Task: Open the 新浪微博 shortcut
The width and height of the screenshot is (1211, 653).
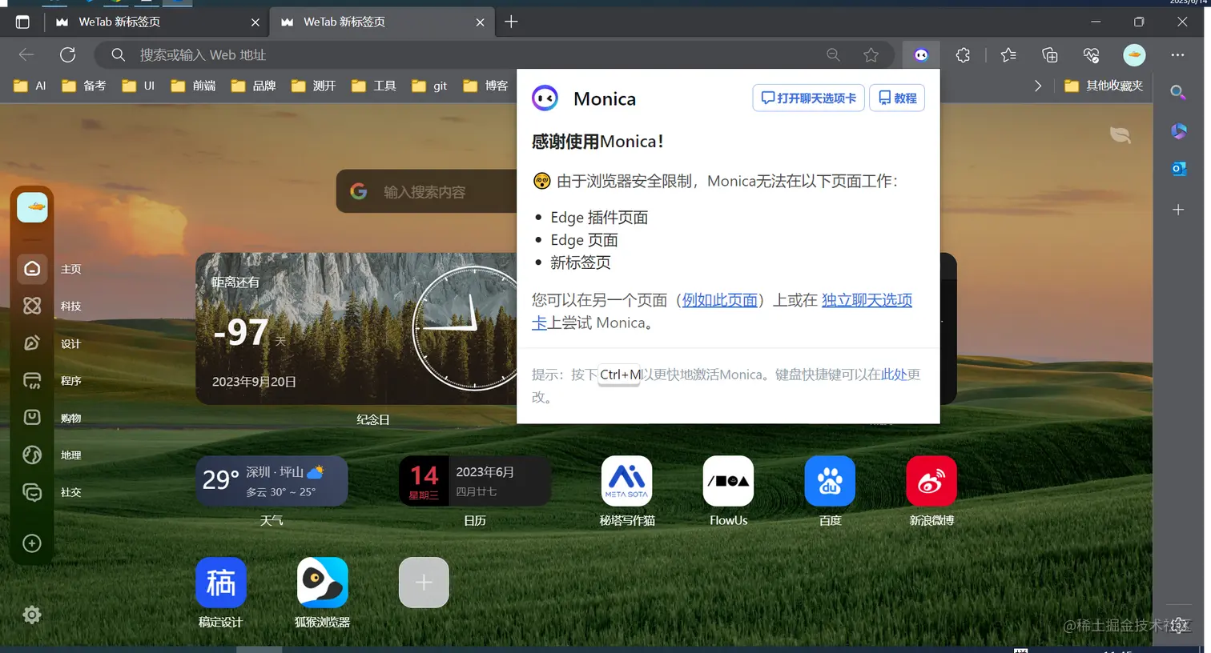Action: (x=931, y=481)
